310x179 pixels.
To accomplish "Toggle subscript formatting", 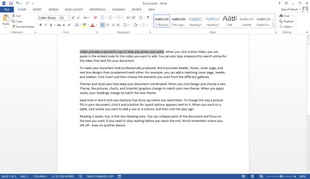I will (64, 25).
